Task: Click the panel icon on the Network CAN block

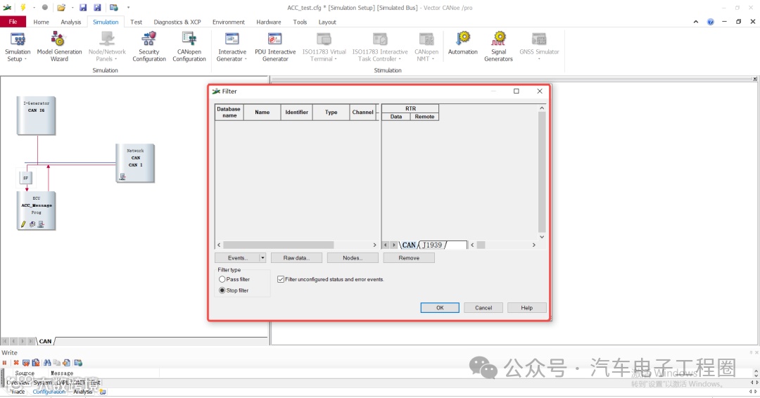Action: [x=122, y=176]
